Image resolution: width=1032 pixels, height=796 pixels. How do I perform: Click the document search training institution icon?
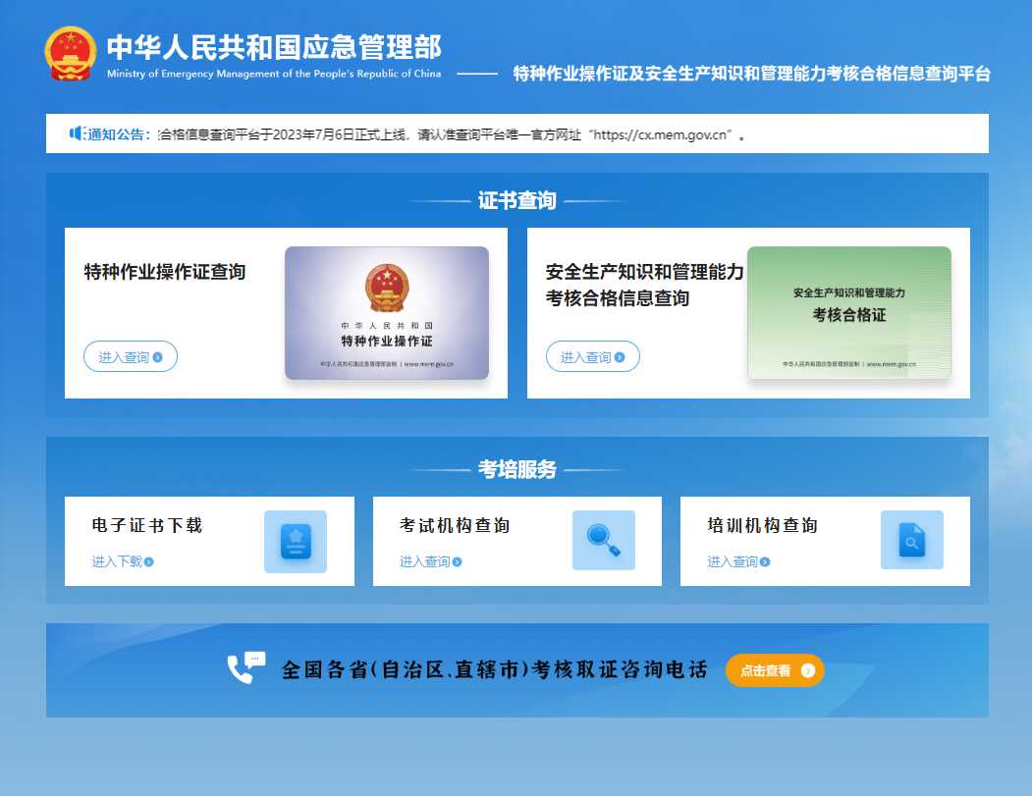click(x=912, y=540)
